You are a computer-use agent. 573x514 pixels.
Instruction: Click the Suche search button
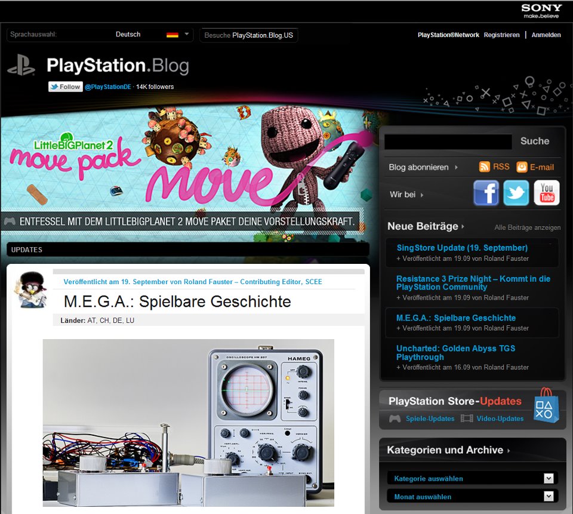pyautogui.click(x=534, y=141)
